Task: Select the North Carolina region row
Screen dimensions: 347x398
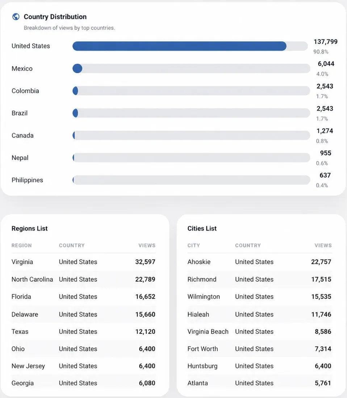Action: tap(84, 279)
